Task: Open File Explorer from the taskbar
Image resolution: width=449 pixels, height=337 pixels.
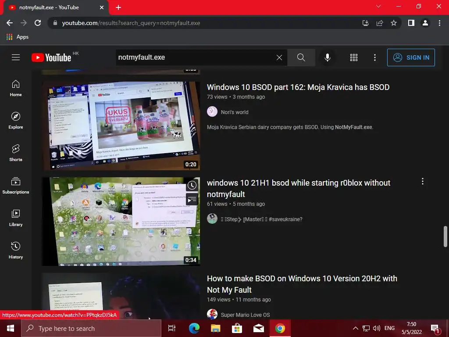Action: click(215, 328)
